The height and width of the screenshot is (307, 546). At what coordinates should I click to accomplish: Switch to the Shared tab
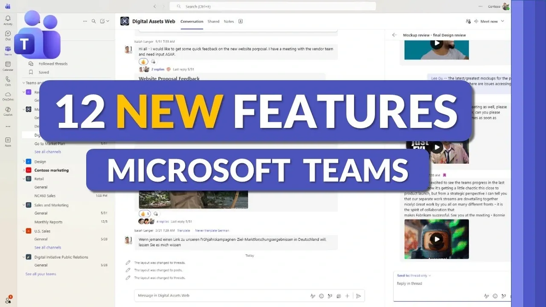(x=213, y=21)
